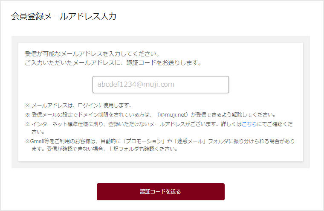Click the note about メールアドレスは、ログインに使用します
The image size is (324, 211).
[x=81, y=105]
